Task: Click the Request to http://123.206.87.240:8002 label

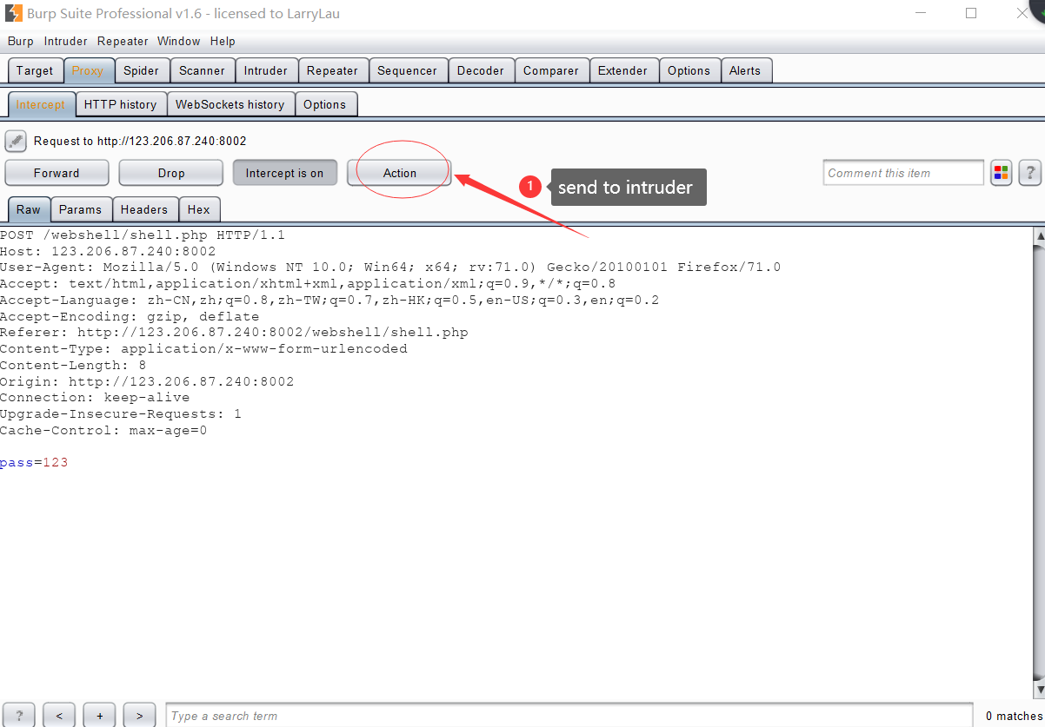Action: point(140,141)
